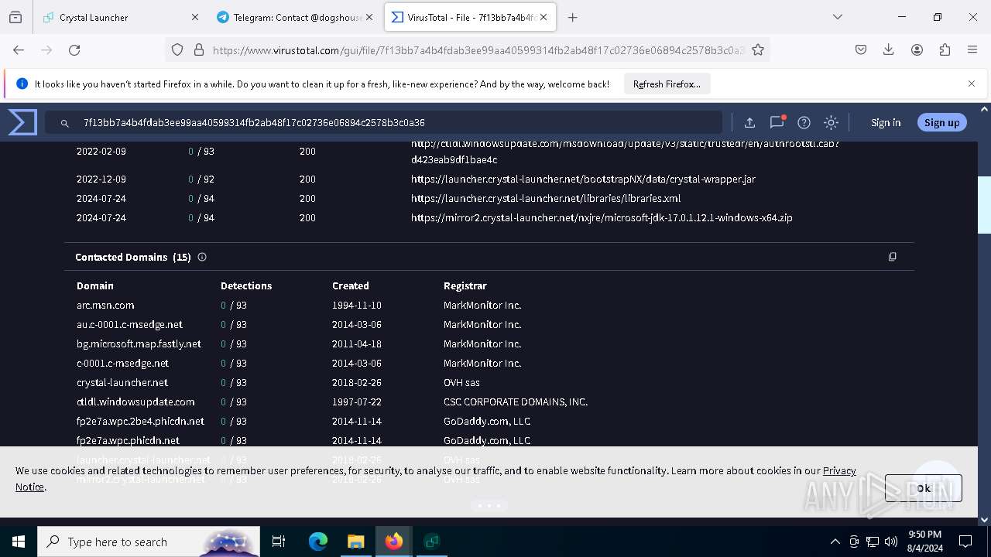Select the VirusTotal File tab
The height and width of the screenshot is (557, 991).
pyautogui.click(x=471, y=17)
